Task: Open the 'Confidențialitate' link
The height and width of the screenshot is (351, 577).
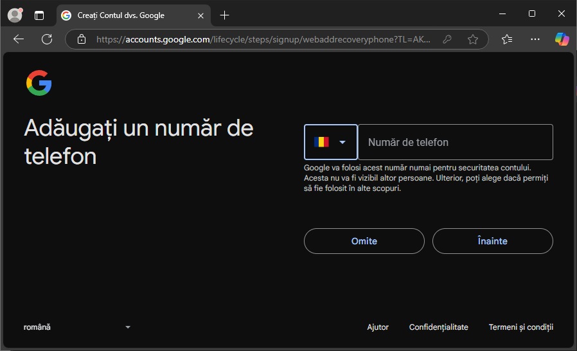Action: 438,327
